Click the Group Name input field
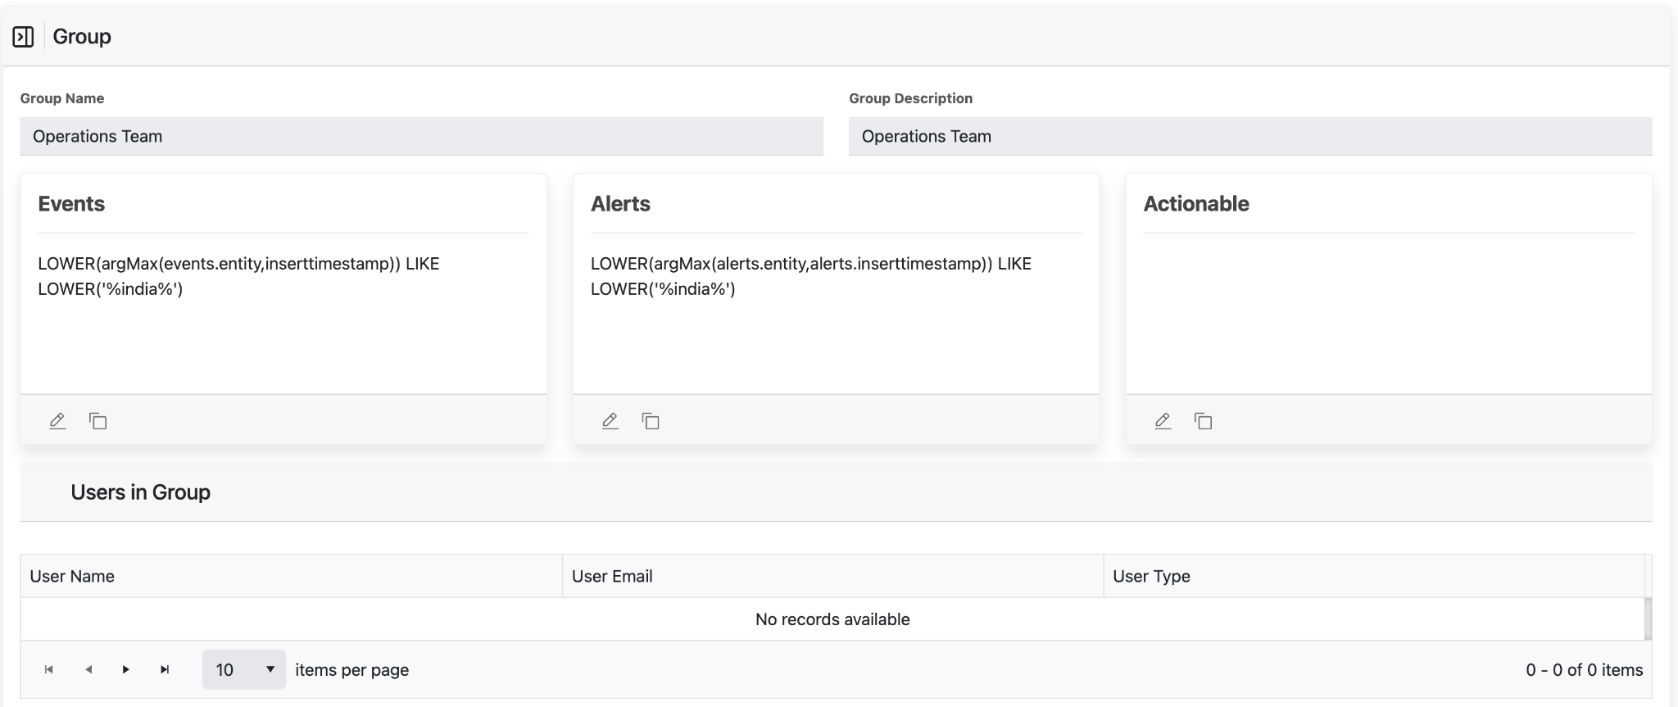The width and height of the screenshot is (1678, 707). 421,137
